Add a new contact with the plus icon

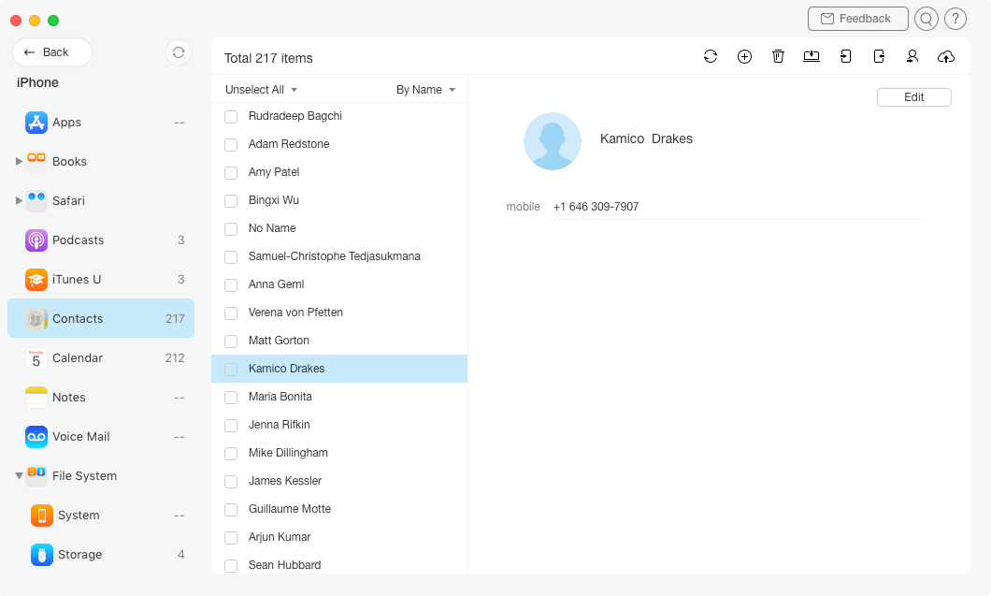(x=744, y=57)
